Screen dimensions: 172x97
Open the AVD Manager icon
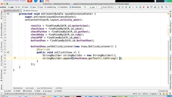(159, 7)
